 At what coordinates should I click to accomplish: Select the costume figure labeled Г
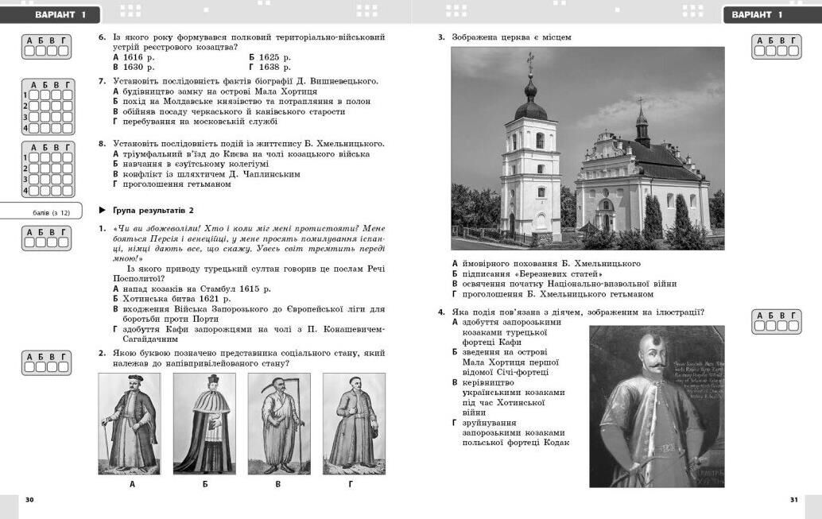[x=353, y=424]
